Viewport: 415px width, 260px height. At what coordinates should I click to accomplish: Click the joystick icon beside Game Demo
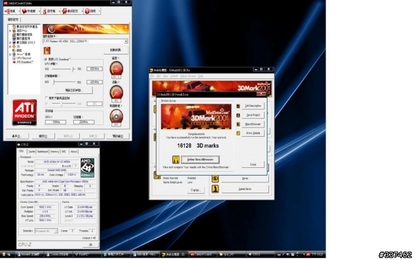tap(215, 189)
